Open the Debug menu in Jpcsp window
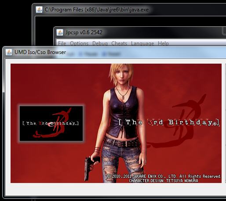The width and height of the screenshot is (226, 201). point(100,43)
